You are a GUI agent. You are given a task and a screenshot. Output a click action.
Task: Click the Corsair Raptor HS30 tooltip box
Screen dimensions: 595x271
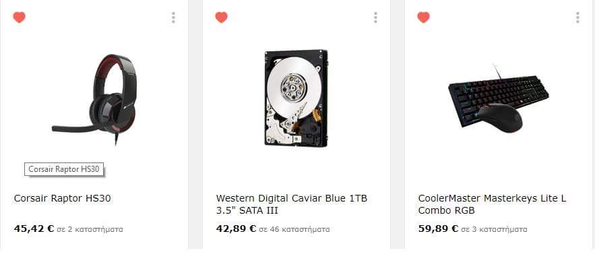tap(64, 169)
